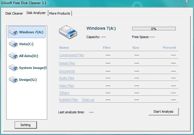Click the Clean up link
The width and height of the screenshot is (194, 135).
[88, 100]
